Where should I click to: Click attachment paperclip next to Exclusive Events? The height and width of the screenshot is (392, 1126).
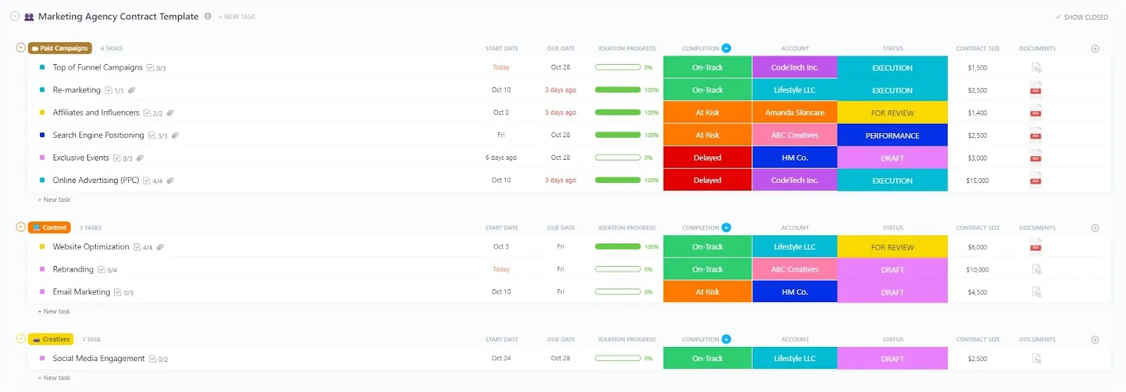tap(140, 158)
